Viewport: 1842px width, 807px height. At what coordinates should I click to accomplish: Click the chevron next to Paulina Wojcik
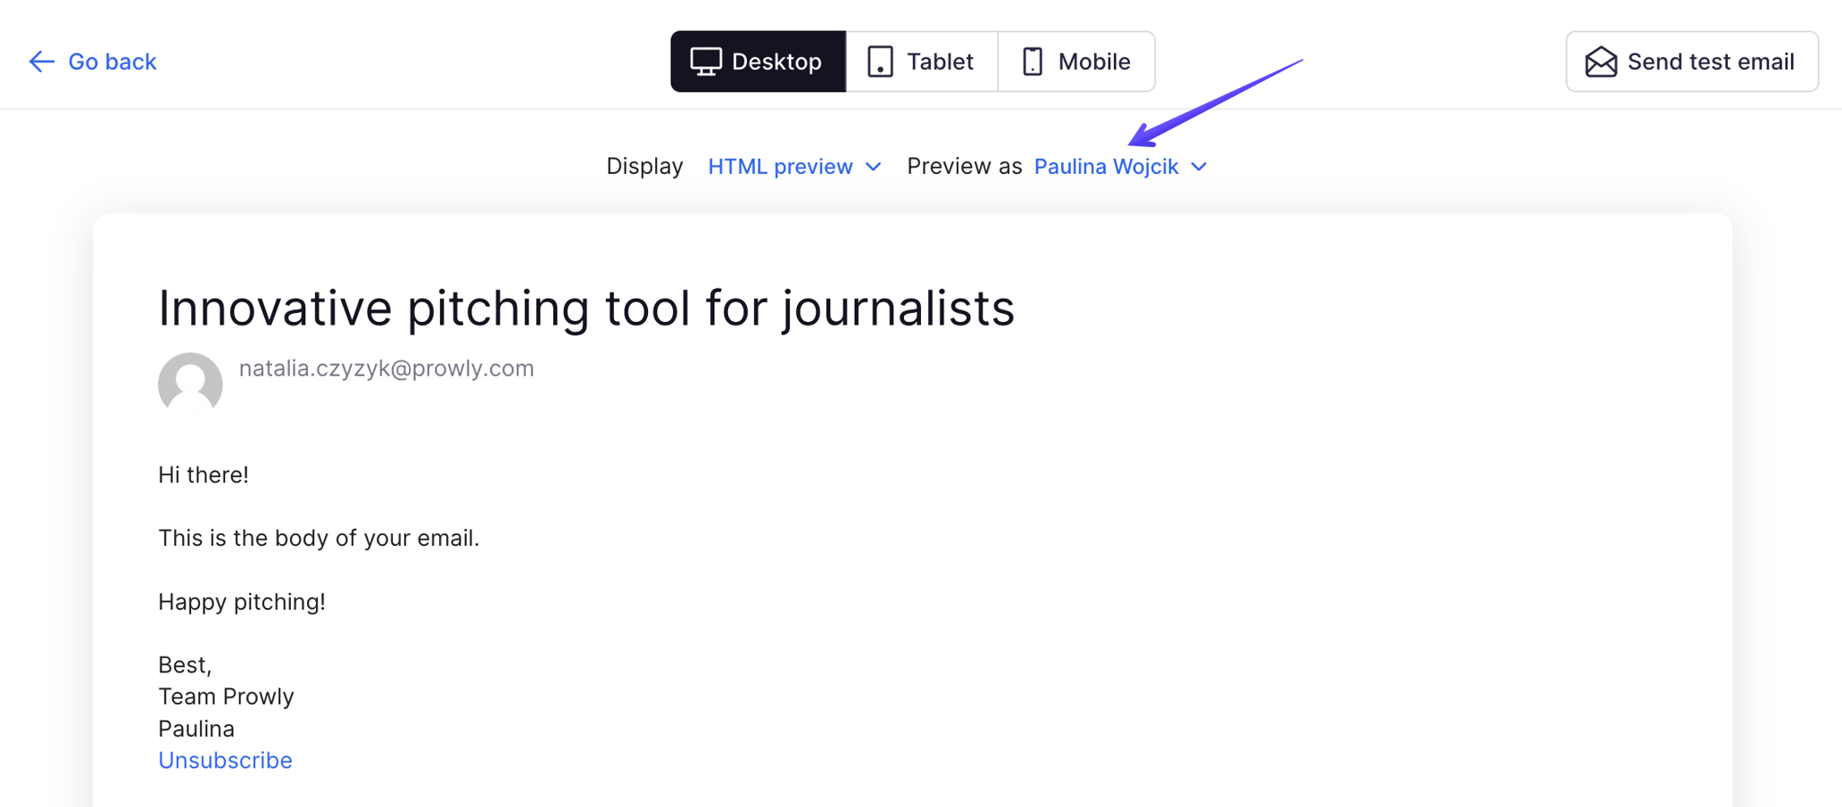tap(1199, 167)
